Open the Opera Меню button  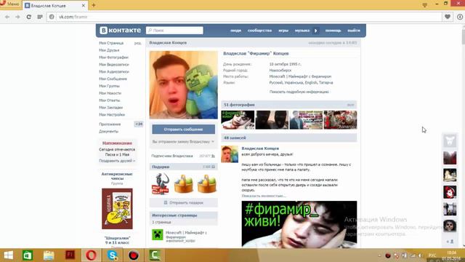pyautogui.click(x=9, y=4)
